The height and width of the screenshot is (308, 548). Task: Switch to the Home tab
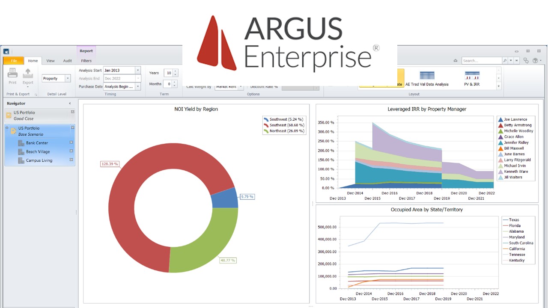pos(33,61)
